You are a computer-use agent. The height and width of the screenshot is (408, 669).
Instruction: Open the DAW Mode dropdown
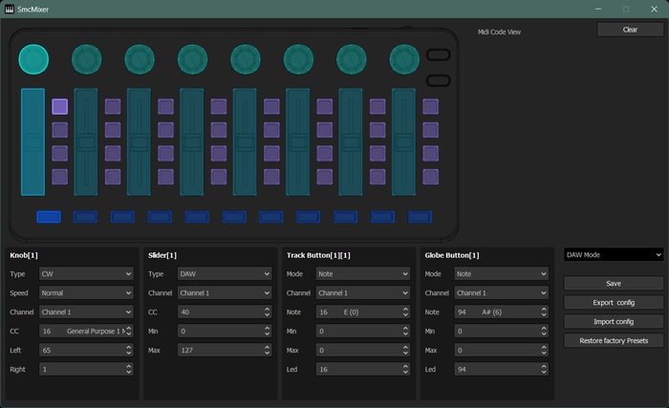(x=613, y=254)
